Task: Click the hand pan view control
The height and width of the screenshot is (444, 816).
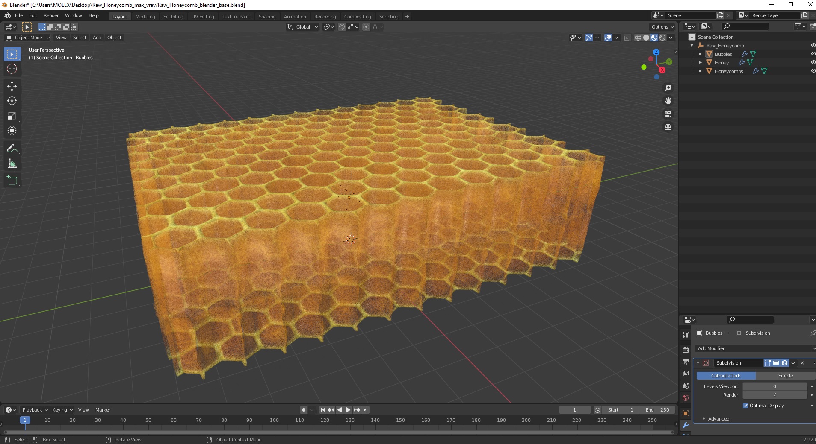Action: coord(668,101)
